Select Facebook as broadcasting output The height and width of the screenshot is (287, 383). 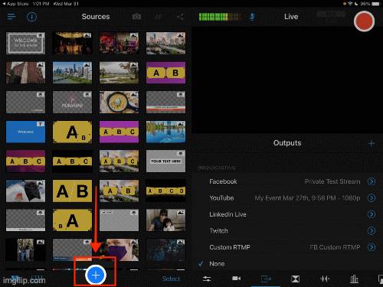pos(223,181)
